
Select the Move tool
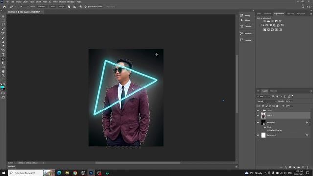3,16
